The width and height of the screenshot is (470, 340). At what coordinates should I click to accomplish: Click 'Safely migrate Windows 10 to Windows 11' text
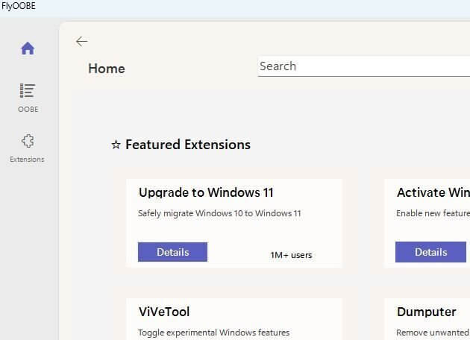219,213
